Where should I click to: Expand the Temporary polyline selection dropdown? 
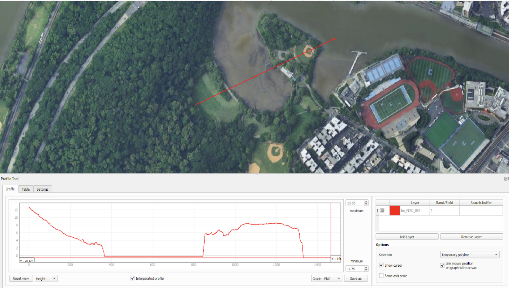click(x=470, y=255)
